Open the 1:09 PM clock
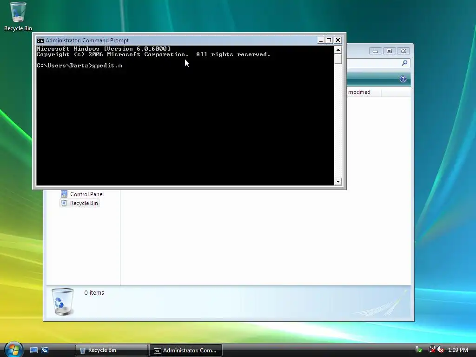The width and height of the screenshot is (476, 357). [x=458, y=350]
